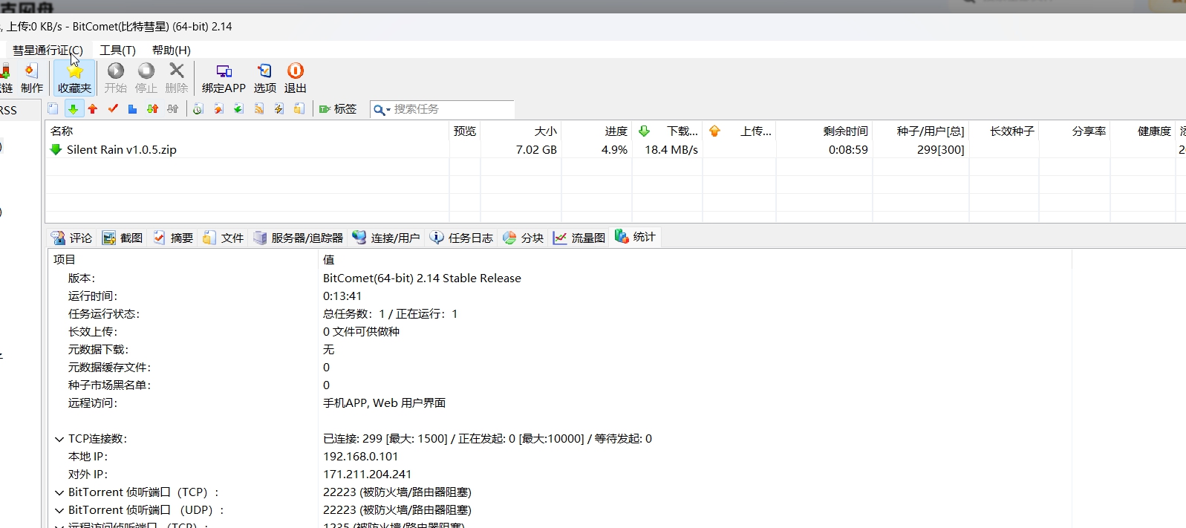Click the page with orange arrow filter icon
Viewport: 1186px width, 528px height.
[218, 109]
